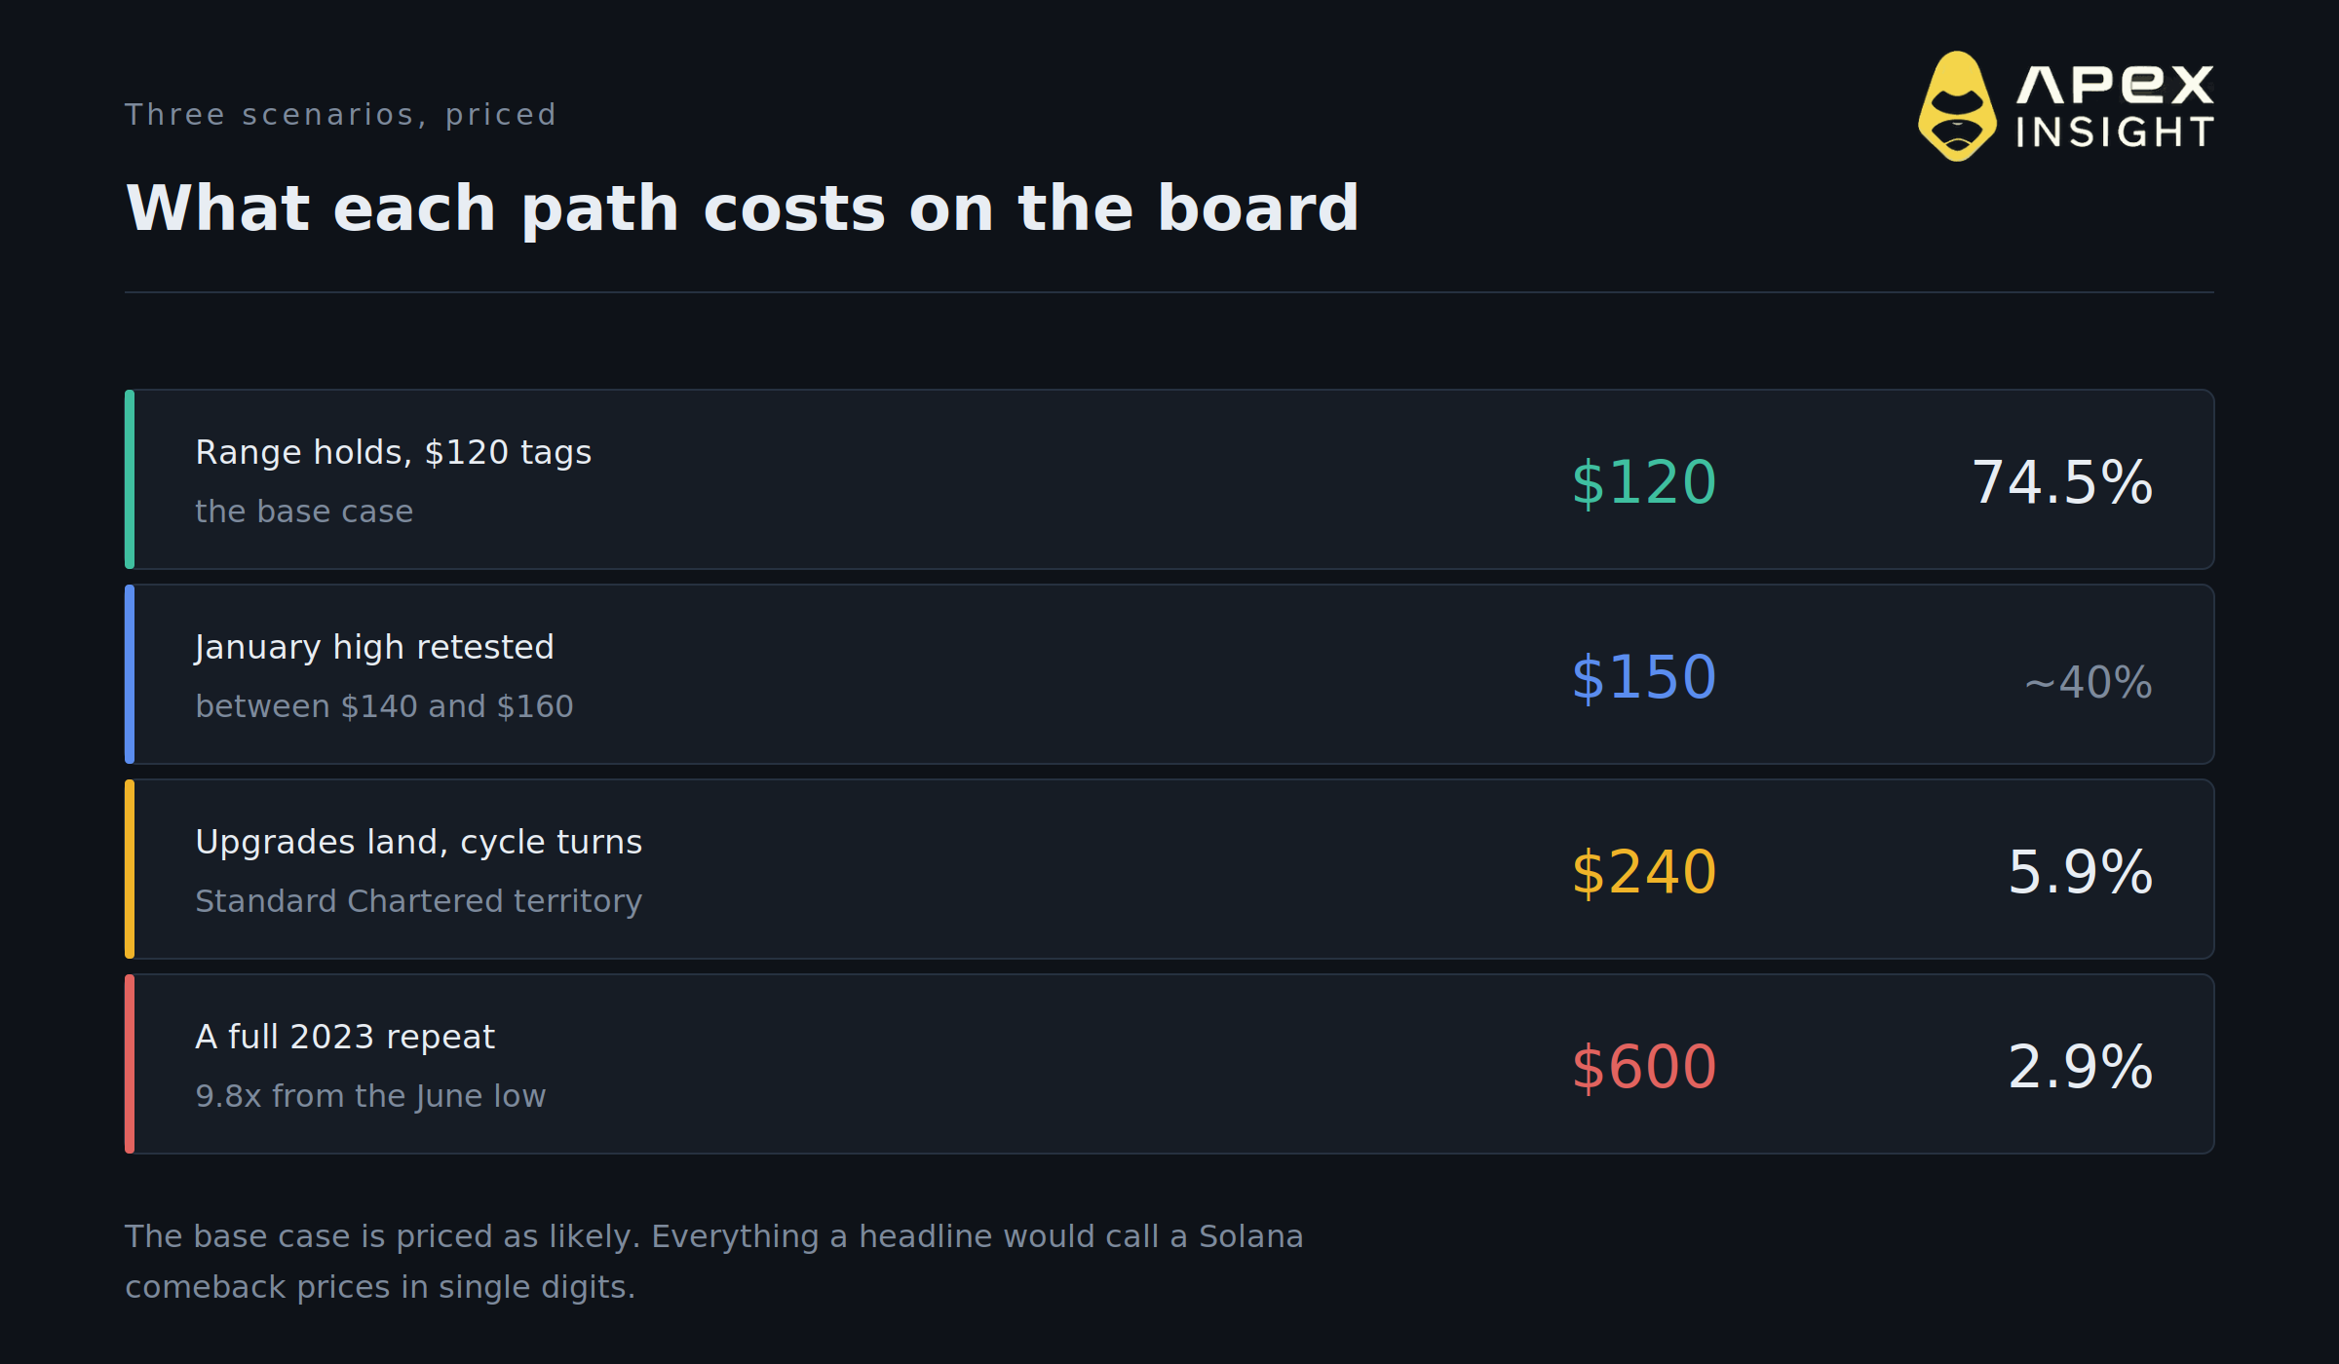Open the 'Range holds, $120 tags' row
The image size is (2339, 1364).
click(x=1169, y=479)
